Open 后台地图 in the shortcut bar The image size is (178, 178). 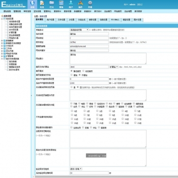pos(128,11)
